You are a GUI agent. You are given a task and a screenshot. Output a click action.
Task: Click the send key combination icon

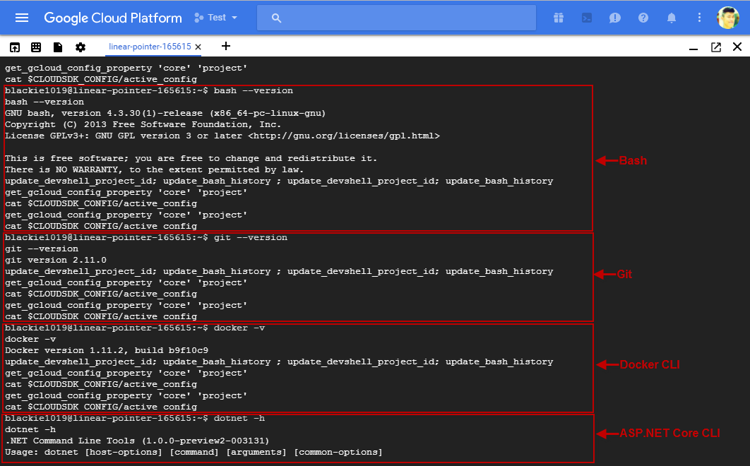pos(14,47)
